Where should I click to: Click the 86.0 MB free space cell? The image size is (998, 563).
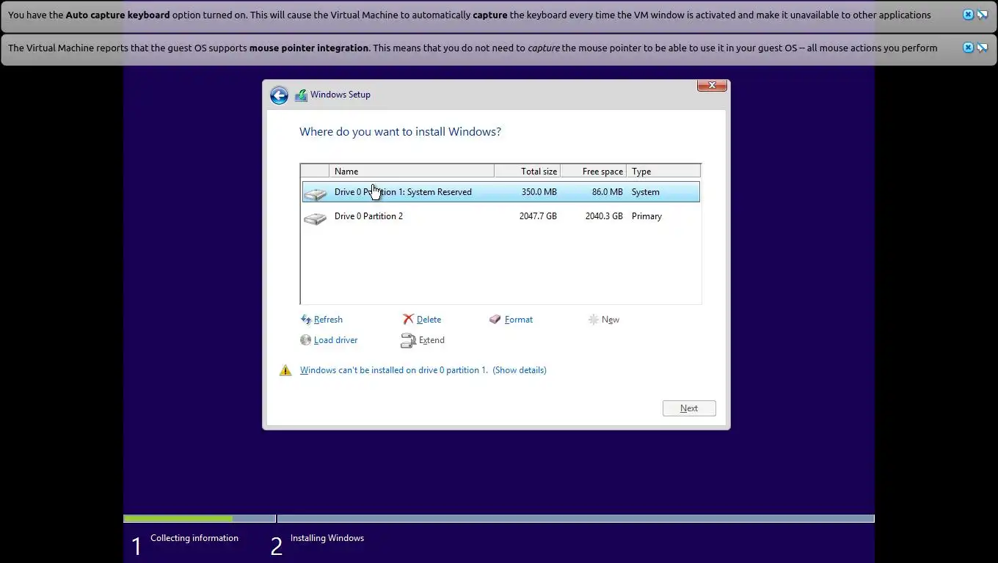(608, 192)
